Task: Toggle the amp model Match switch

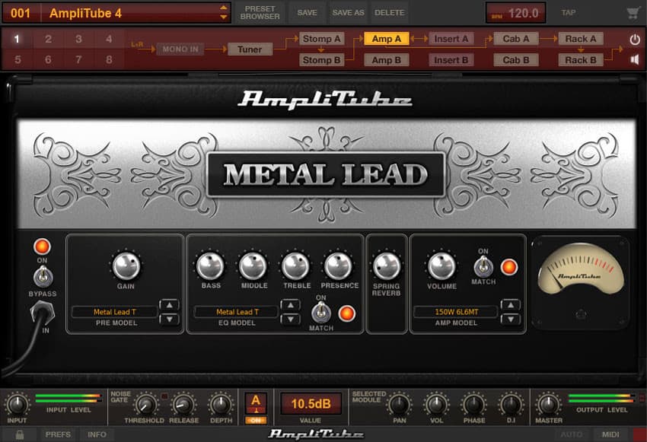Action: click(483, 266)
